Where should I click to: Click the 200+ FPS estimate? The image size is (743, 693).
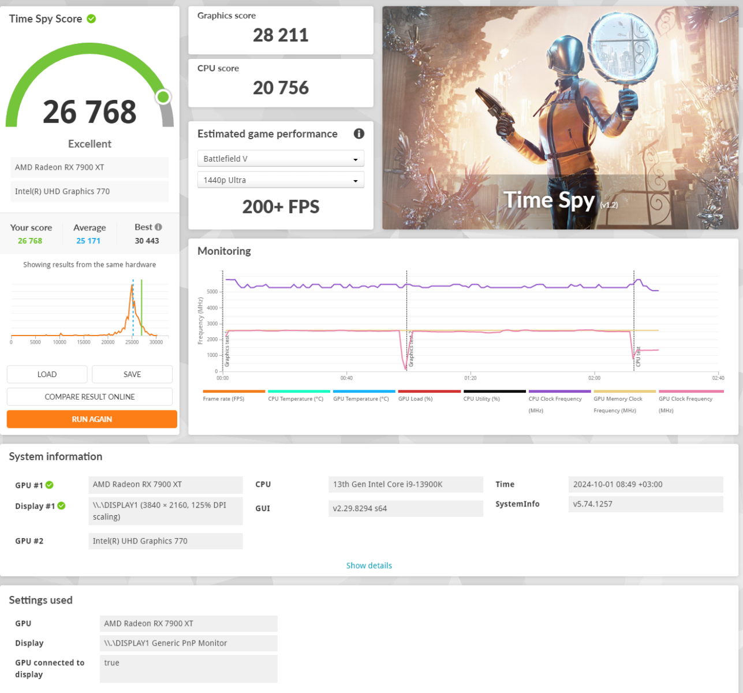(281, 207)
